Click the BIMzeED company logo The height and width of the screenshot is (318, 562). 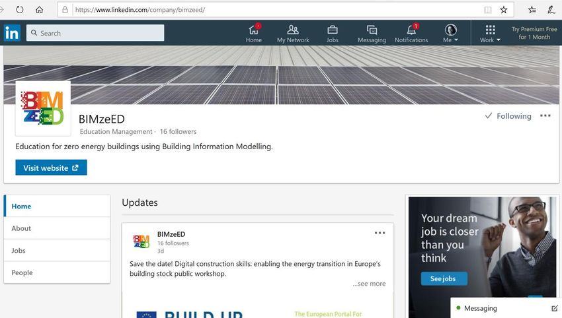[43, 108]
